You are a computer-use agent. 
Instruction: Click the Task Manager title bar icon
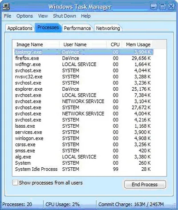tap(6, 7)
